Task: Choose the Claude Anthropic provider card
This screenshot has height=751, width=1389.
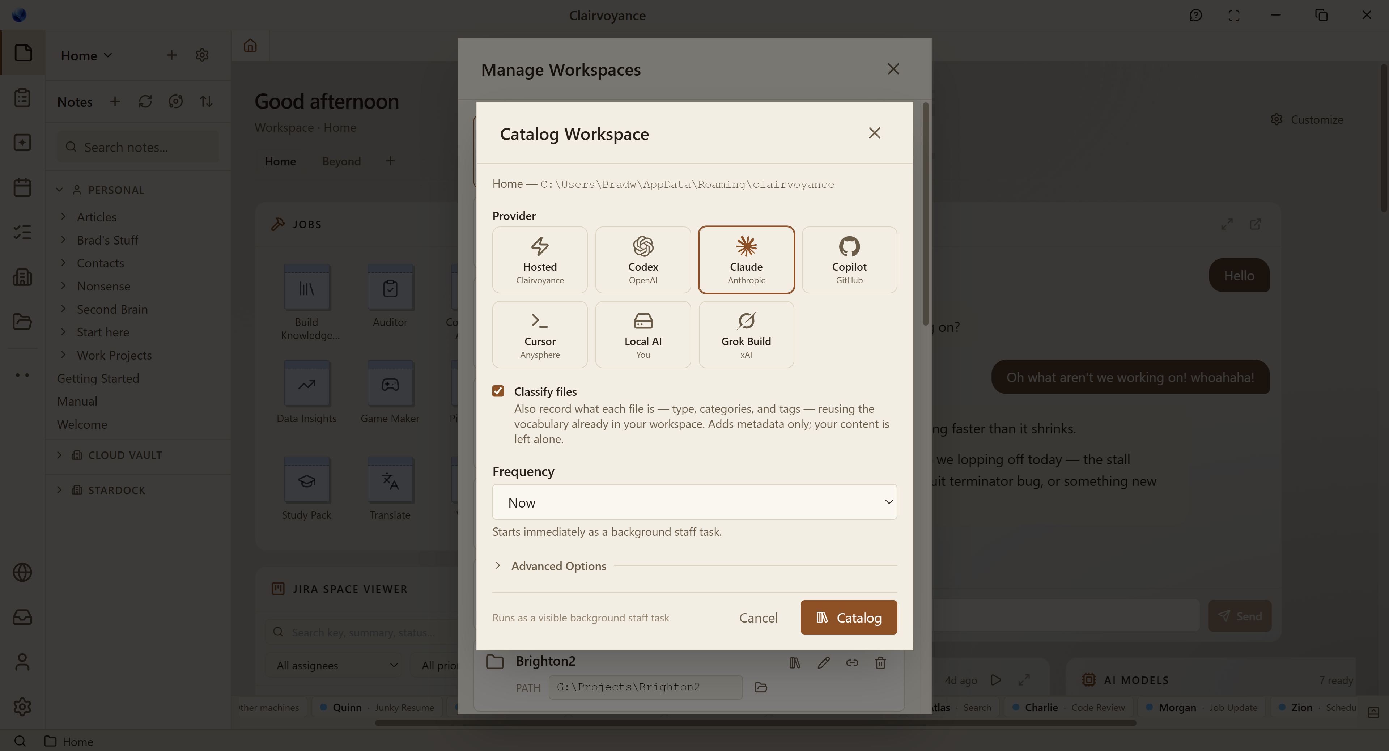Action: tap(746, 260)
